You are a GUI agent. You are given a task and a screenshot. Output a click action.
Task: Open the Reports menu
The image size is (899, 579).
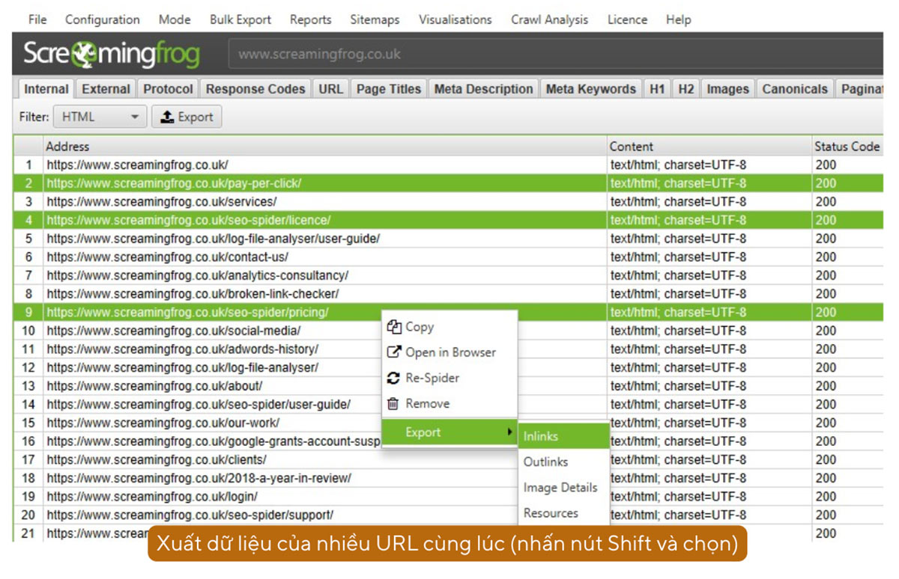[310, 19]
